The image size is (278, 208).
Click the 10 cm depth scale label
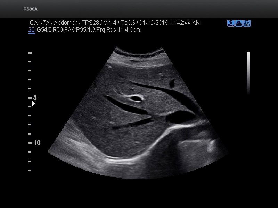(x=37, y=143)
